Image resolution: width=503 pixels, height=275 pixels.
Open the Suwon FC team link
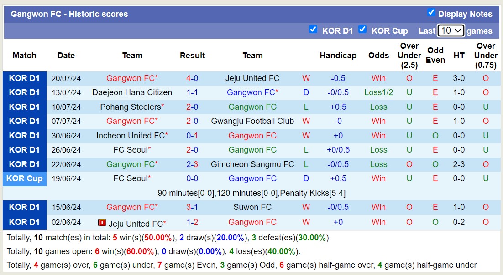click(252, 207)
